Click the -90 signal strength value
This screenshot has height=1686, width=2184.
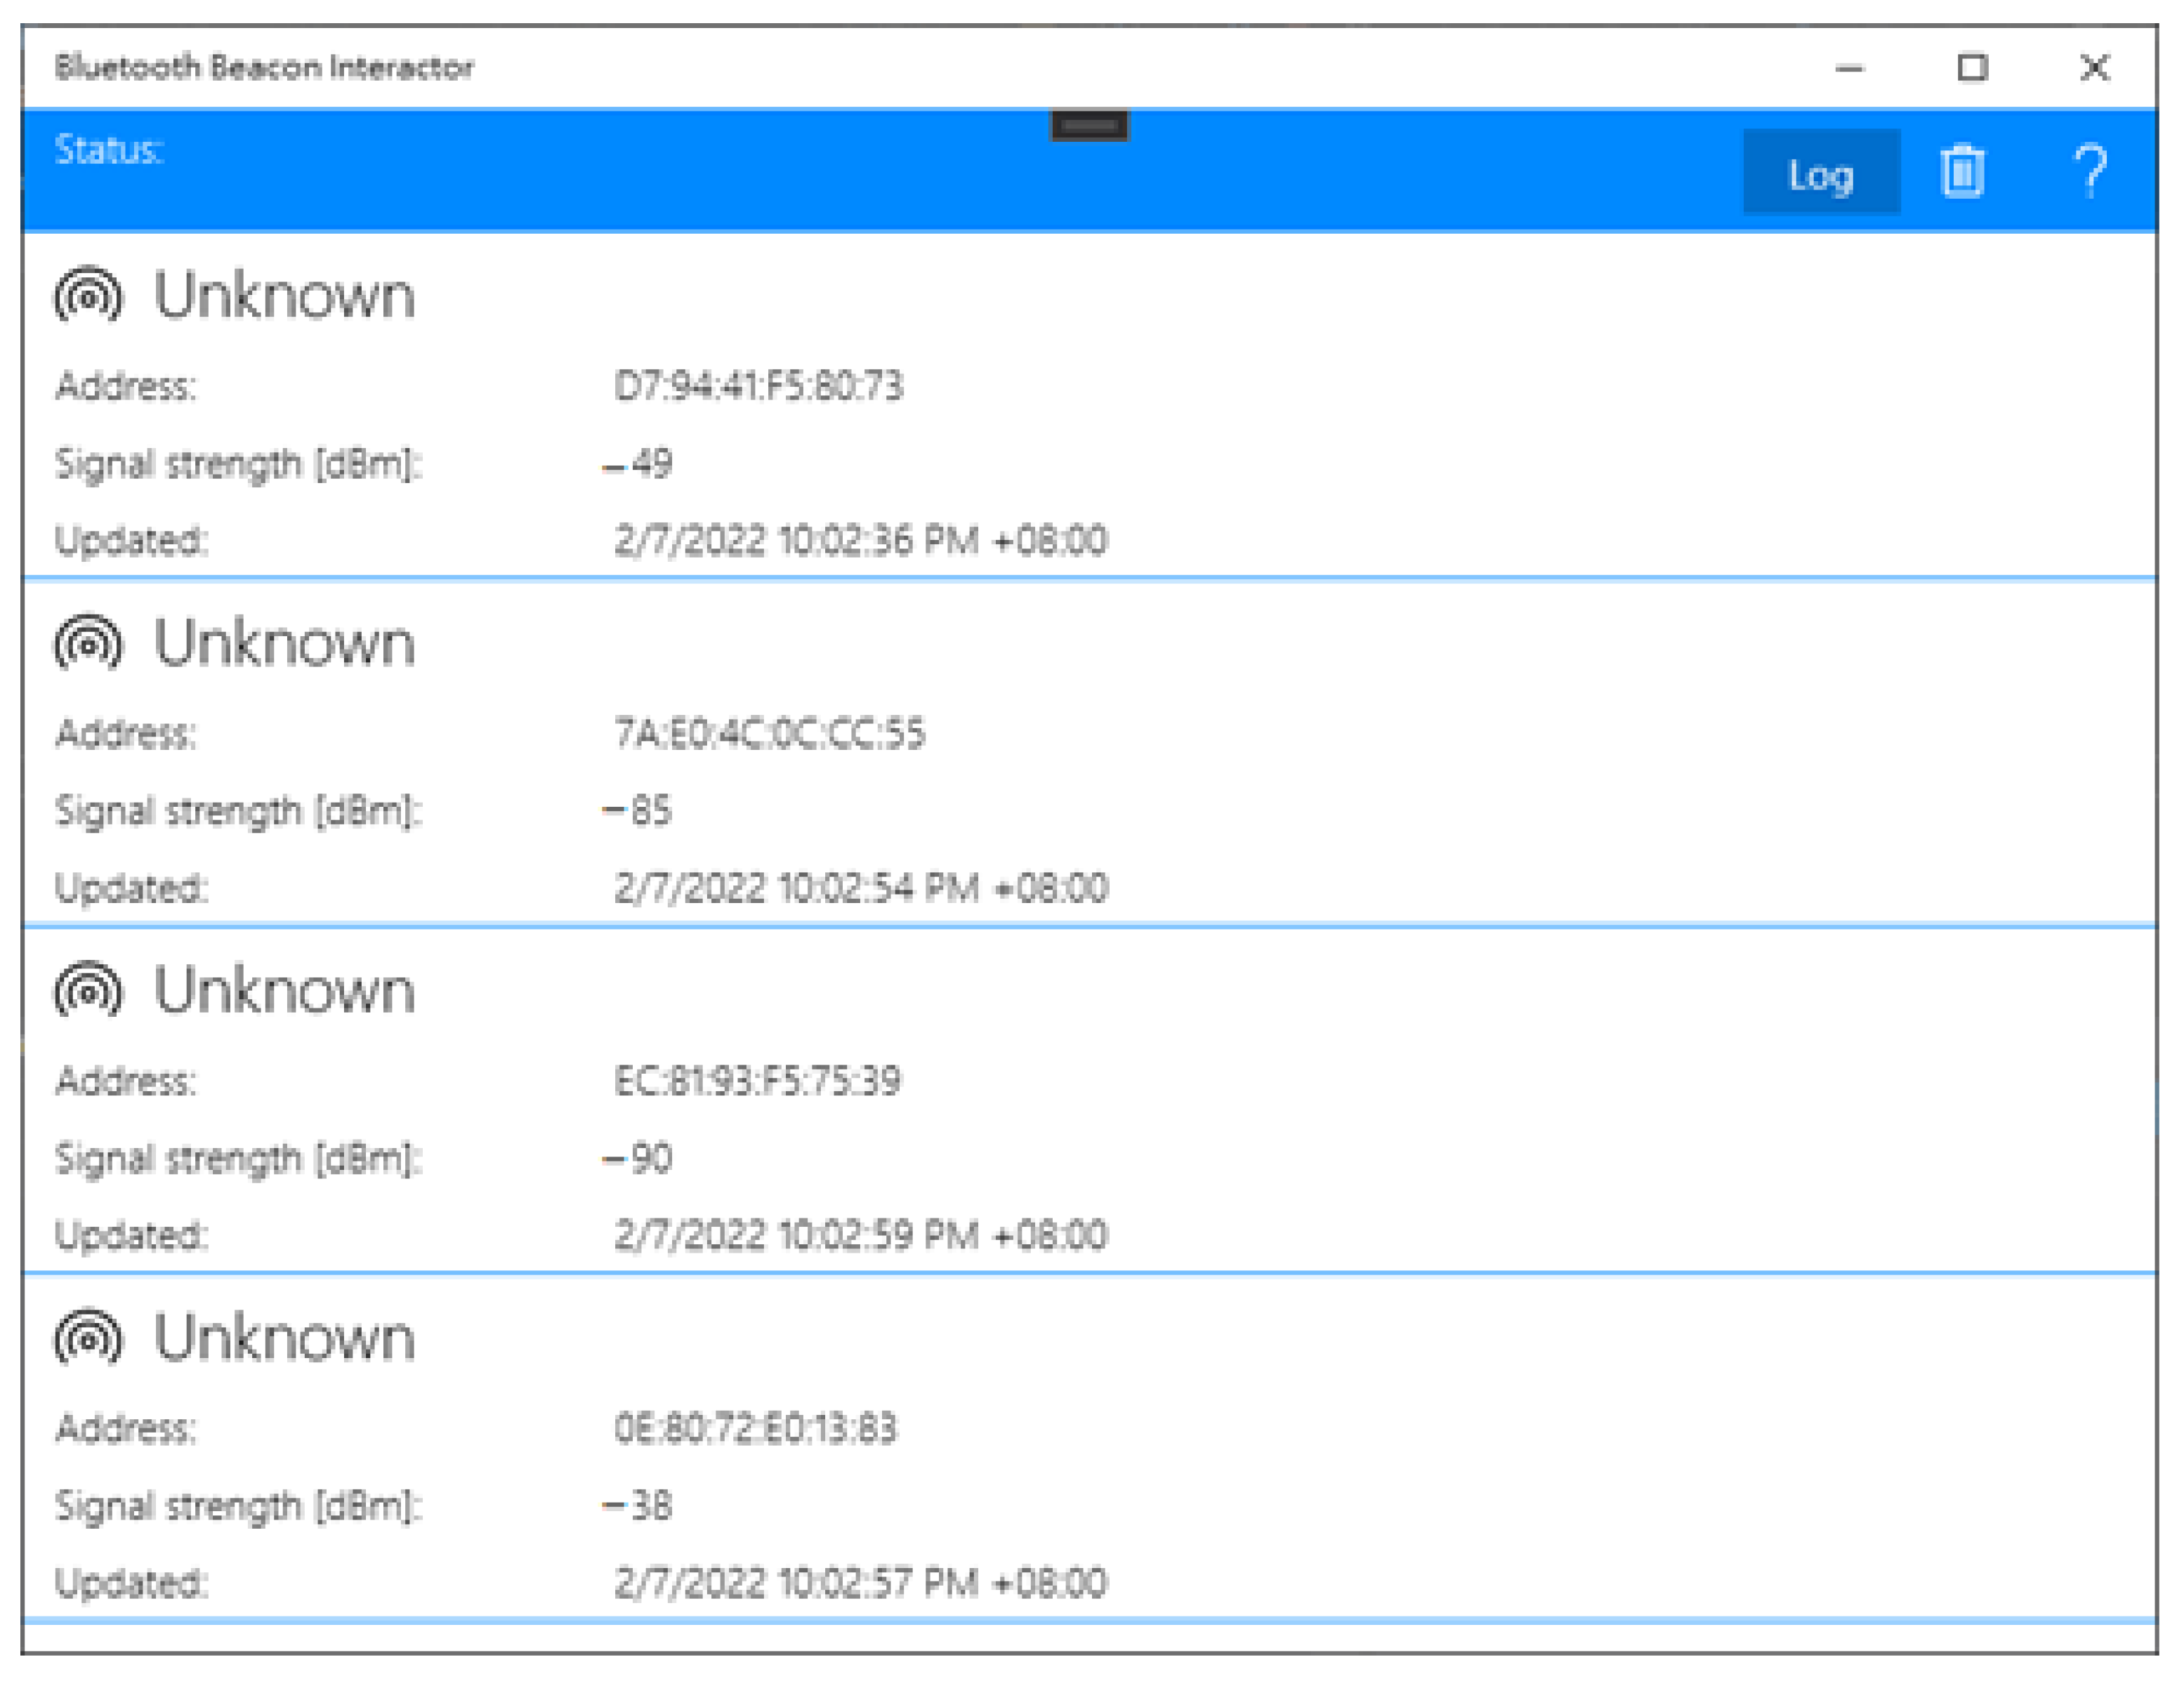(637, 1159)
